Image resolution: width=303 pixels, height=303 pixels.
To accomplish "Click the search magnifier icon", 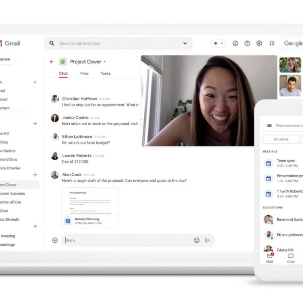I will pyautogui.click(x=52, y=43).
